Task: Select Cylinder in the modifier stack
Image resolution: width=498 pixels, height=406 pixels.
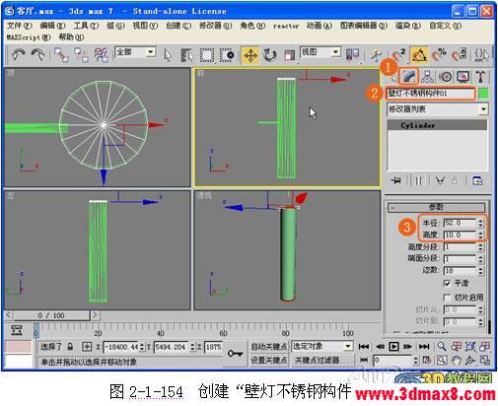Action: pos(437,125)
